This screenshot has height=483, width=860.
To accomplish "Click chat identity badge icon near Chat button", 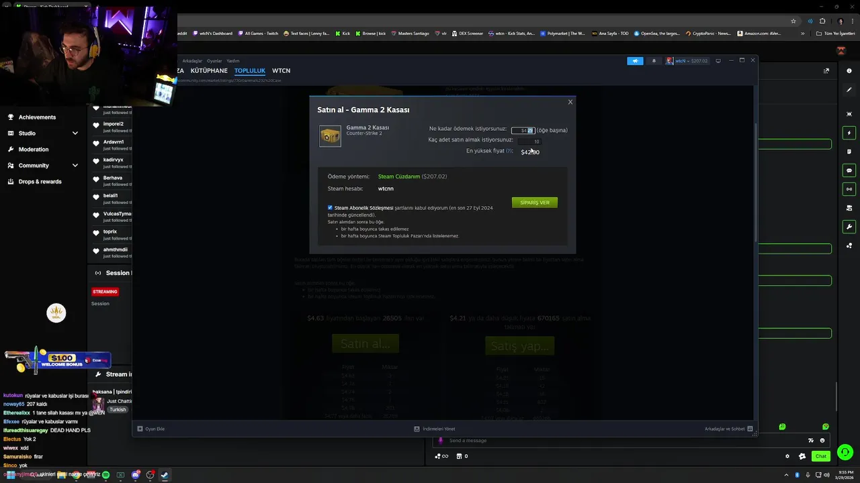I will coord(802,456).
